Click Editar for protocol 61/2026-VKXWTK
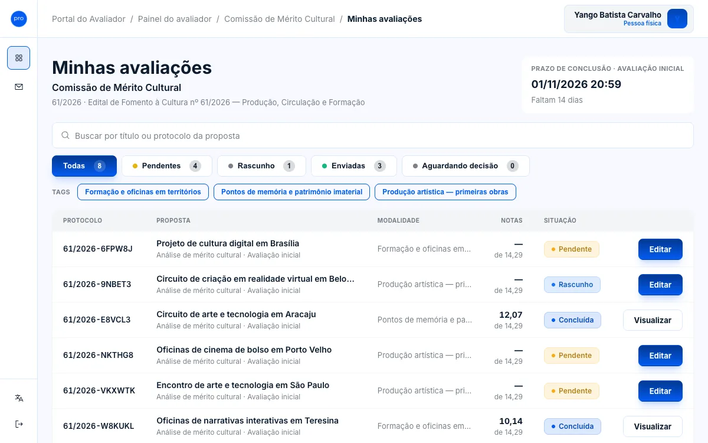This screenshot has width=708, height=443. 660,391
